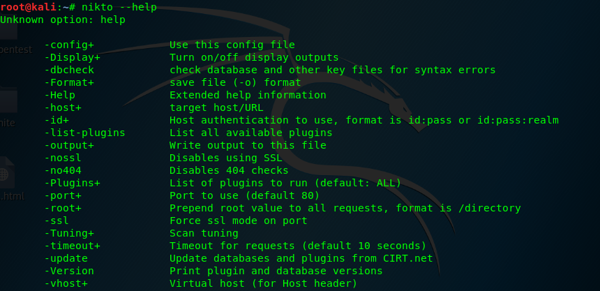
Task: Select the desktop folder labeled 'nite'
Action: tap(8, 107)
